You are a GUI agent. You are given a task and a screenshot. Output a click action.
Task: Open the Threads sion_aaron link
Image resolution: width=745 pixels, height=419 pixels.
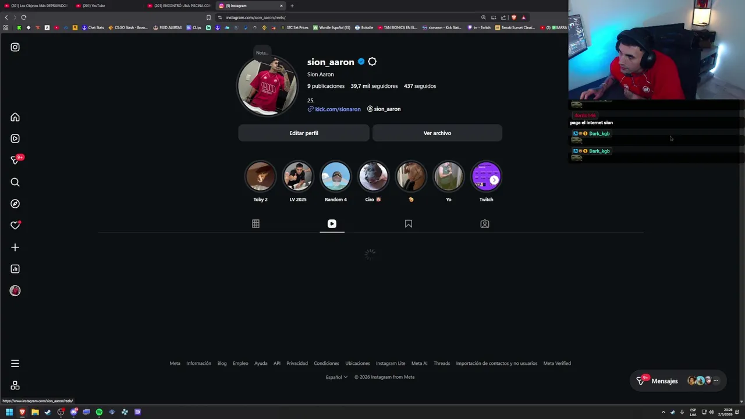384,109
